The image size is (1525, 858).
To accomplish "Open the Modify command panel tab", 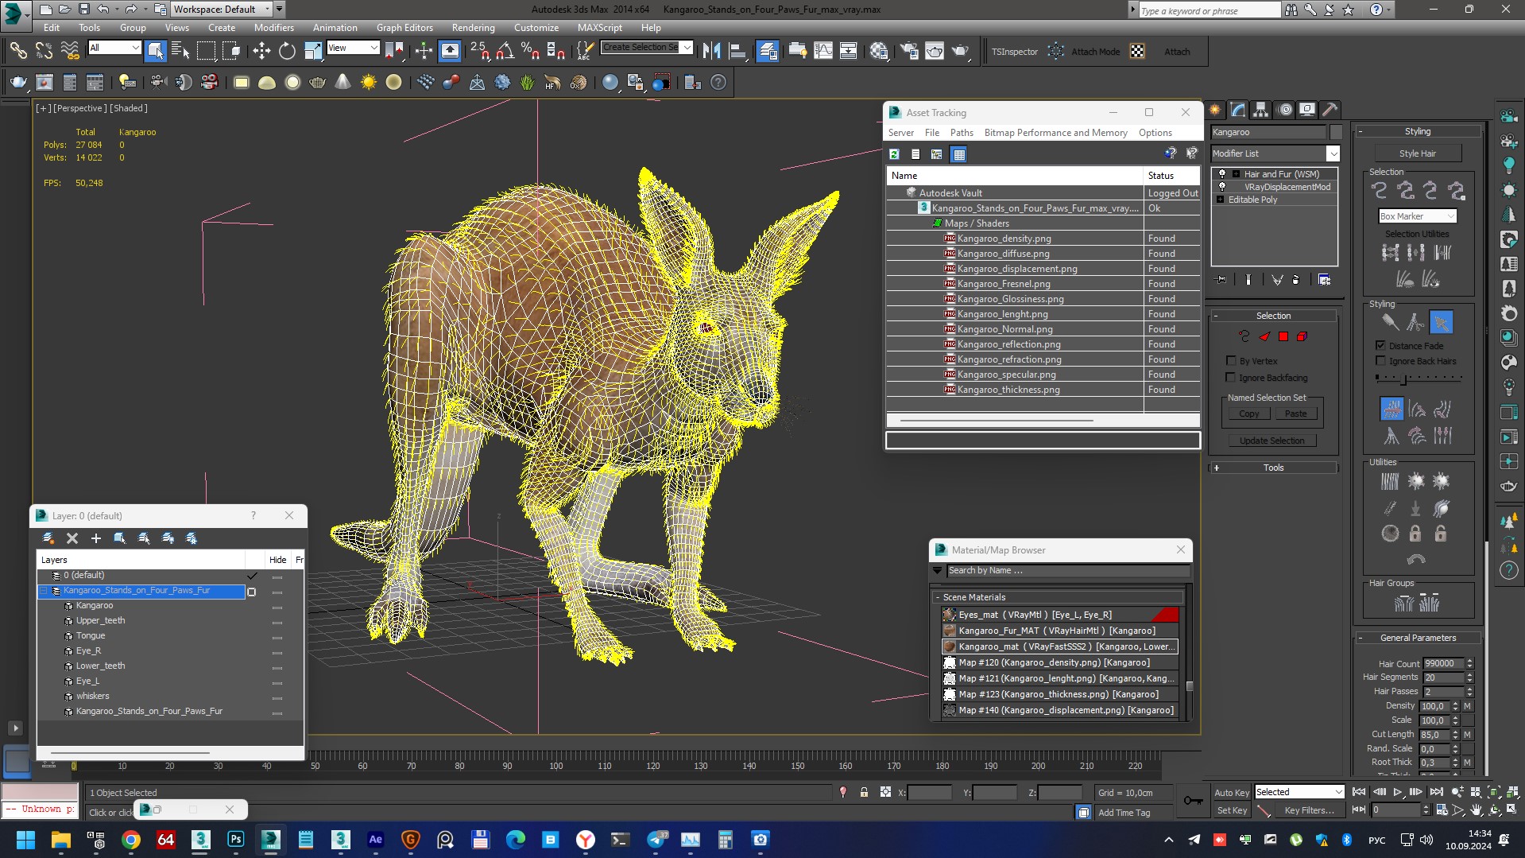I will tap(1238, 110).
